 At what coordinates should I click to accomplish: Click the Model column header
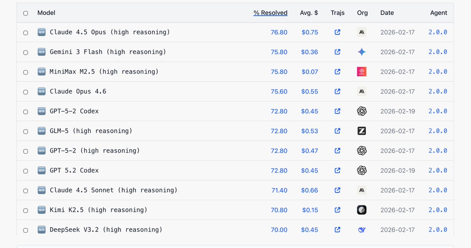[x=46, y=13]
